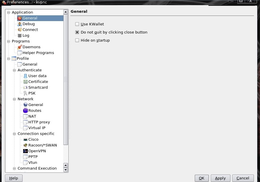Select Racoon/*SWAN in the tree
This screenshot has height=182, width=260.
pyautogui.click(x=43, y=145)
